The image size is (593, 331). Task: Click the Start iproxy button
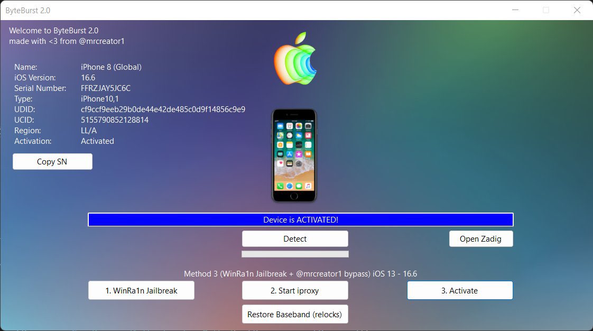pyautogui.click(x=295, y=290)
